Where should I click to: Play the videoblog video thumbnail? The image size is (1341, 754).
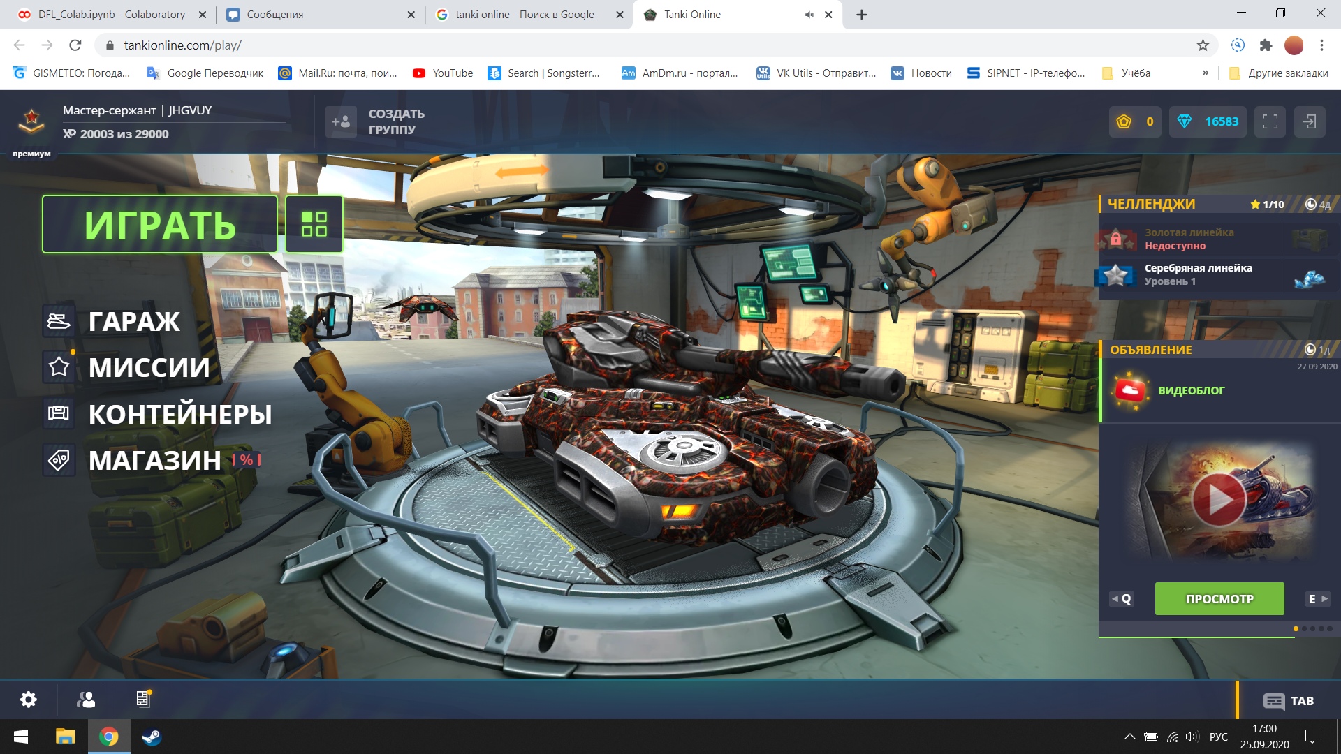coord(1219,500)
